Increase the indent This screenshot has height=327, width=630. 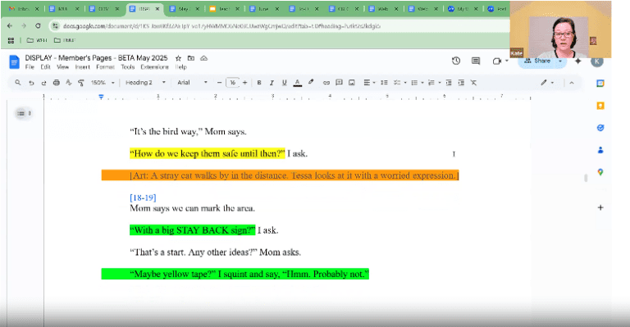tap(461, 83)
